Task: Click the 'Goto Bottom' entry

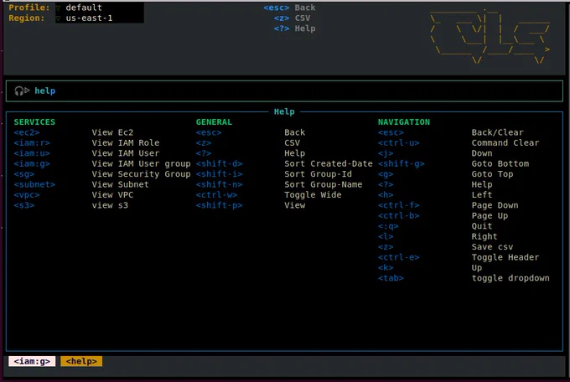Action: pos(500,163)
